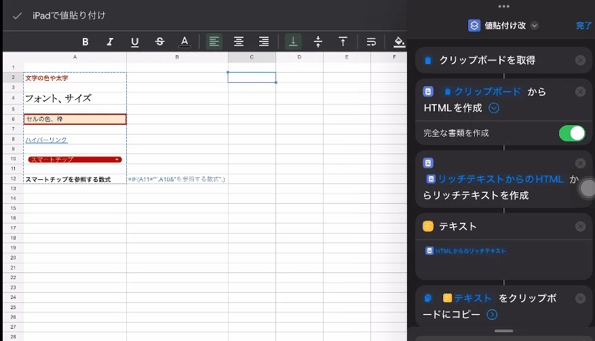Open the ハイパーリンク link
The image size is (595, 341).
(x=46, y=140)
